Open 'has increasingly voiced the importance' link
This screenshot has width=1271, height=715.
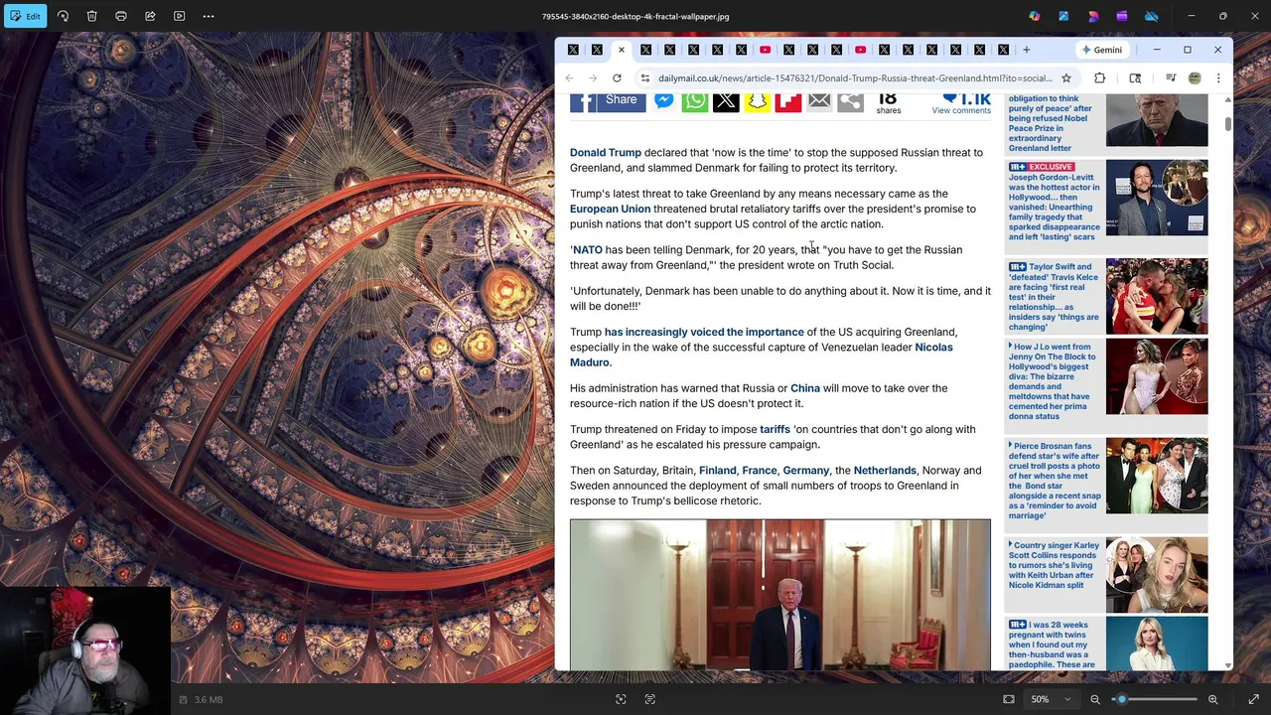coord(704,332)
